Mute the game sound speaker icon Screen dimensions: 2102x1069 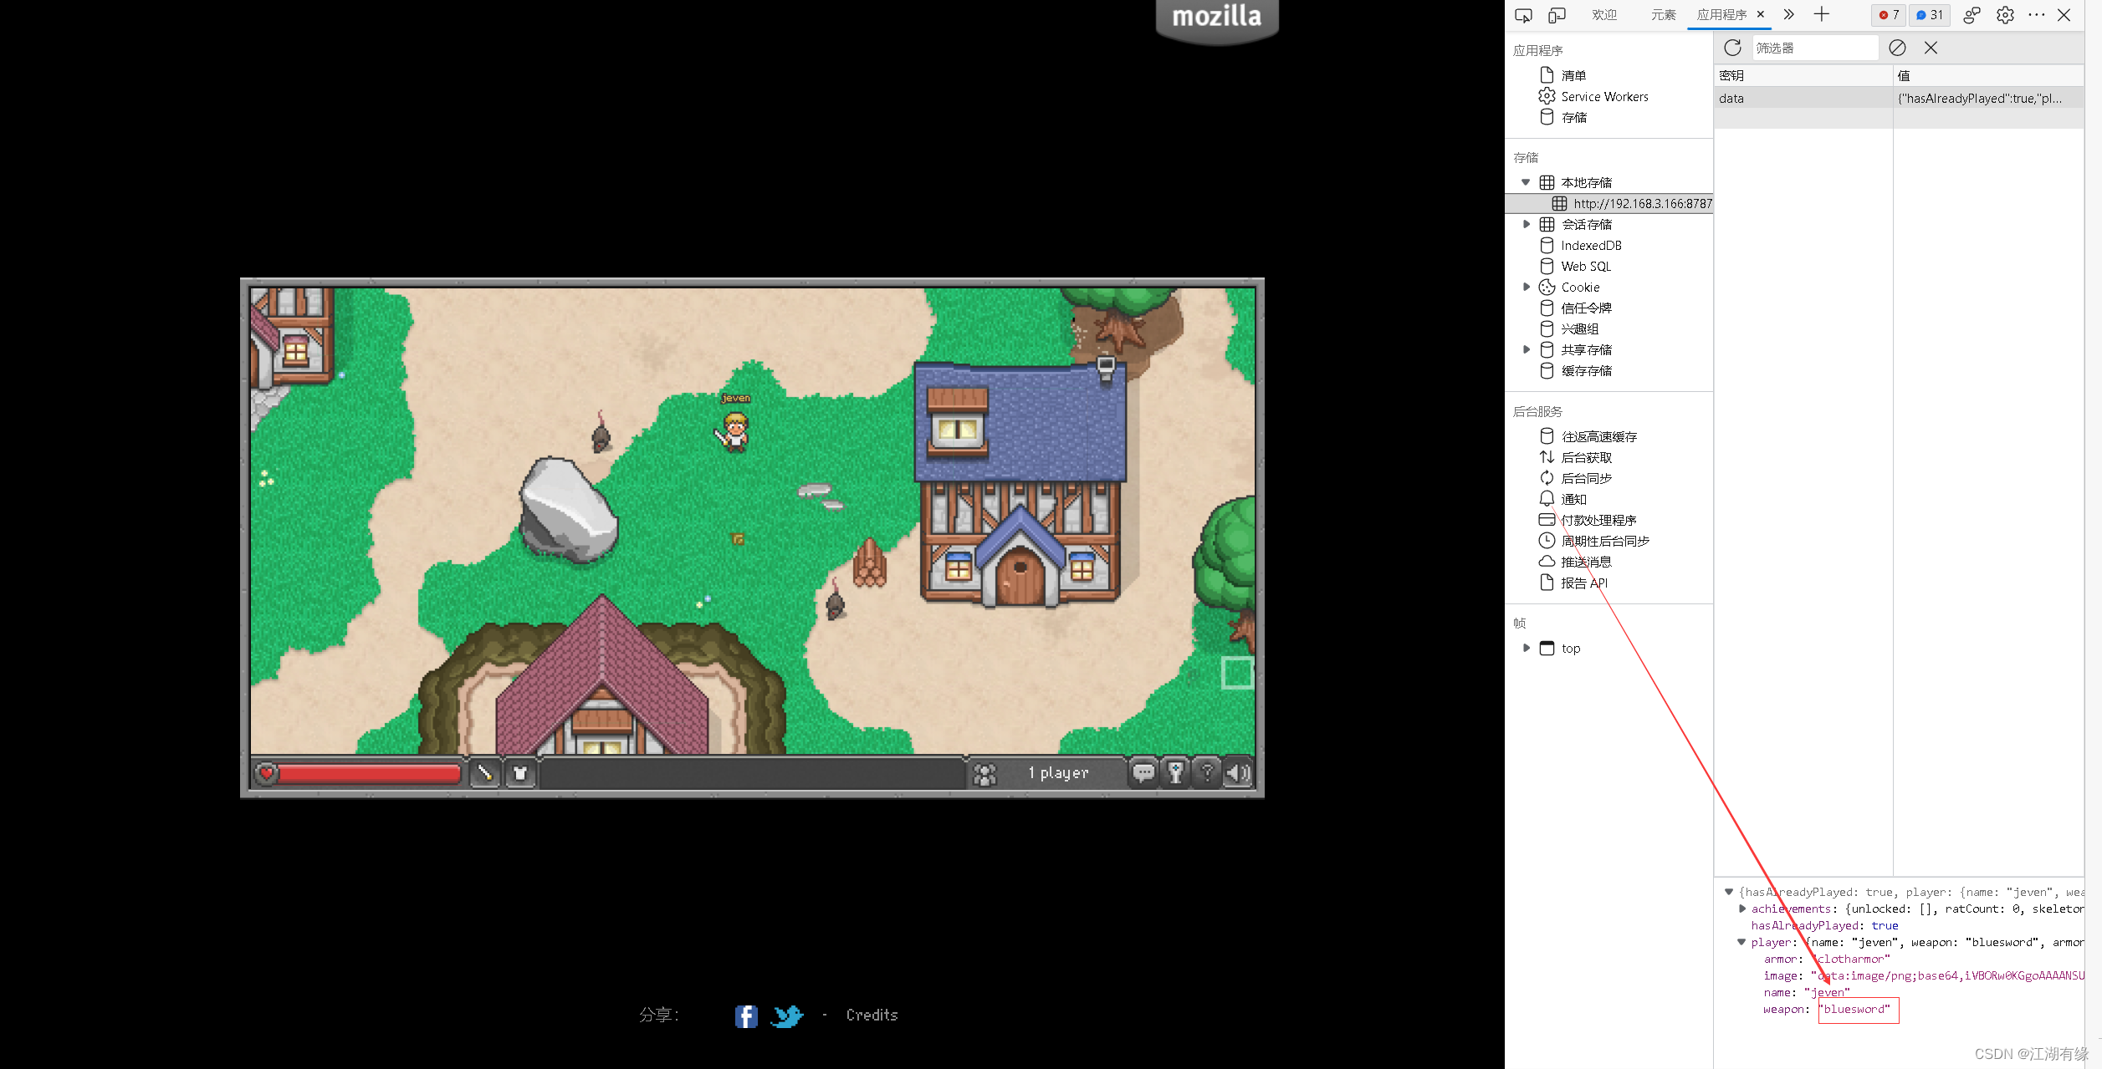click(1237, 772)
